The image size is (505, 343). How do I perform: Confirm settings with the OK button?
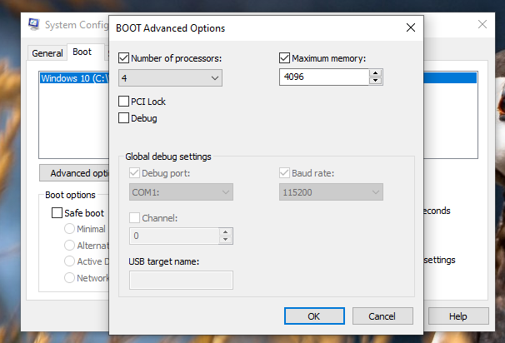(314, 316)
